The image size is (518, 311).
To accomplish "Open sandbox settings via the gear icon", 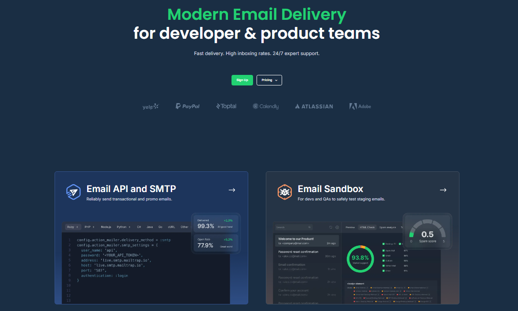I will click(337, 227).
